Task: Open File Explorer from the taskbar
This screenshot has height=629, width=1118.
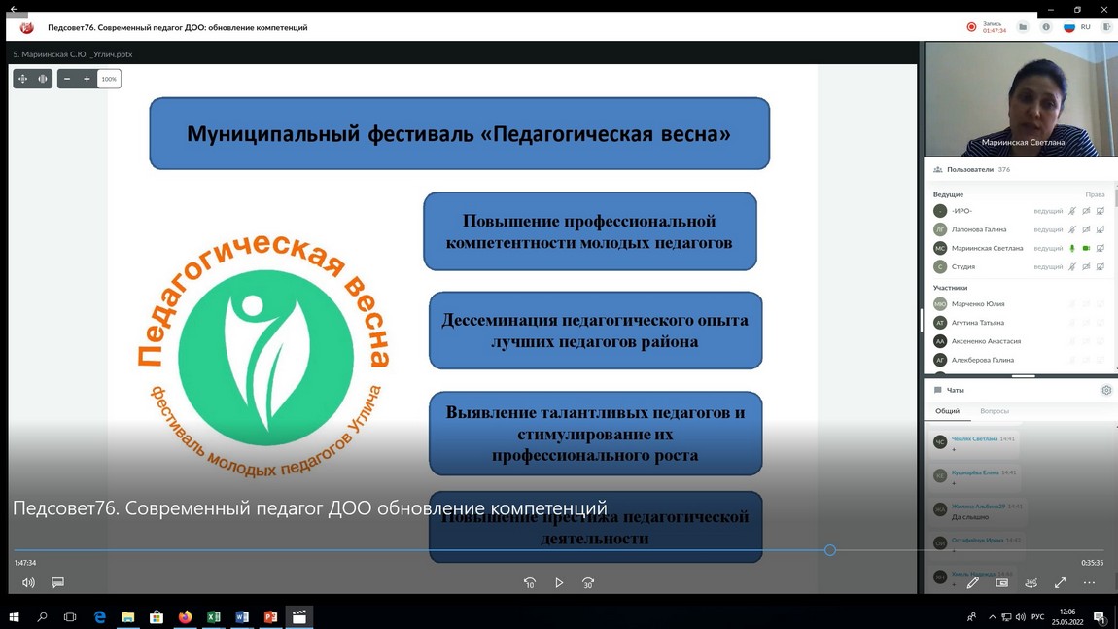Action: click(x=127, y=617)
